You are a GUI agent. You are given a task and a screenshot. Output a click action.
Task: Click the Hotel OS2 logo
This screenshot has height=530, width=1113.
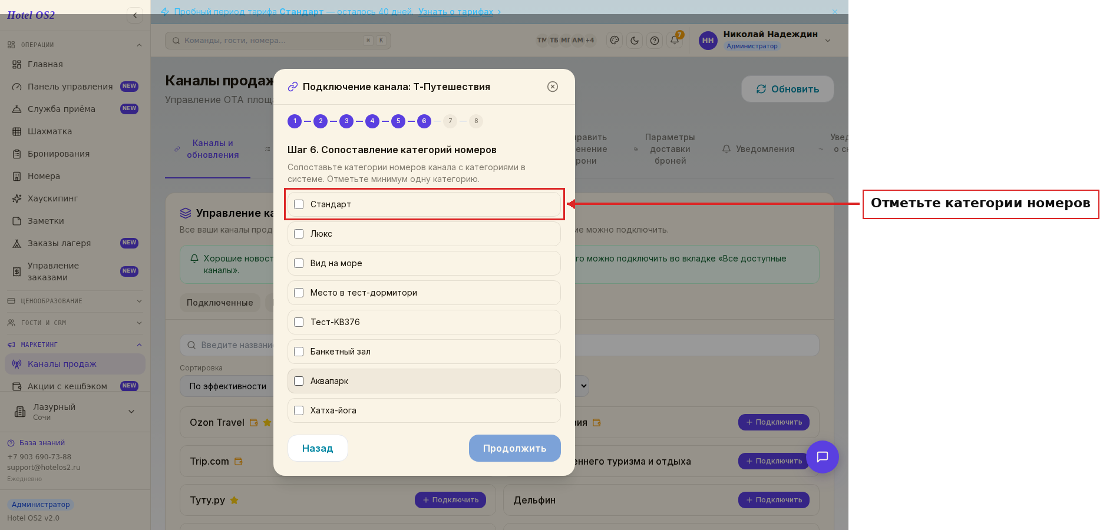click(x=31, y=15)
